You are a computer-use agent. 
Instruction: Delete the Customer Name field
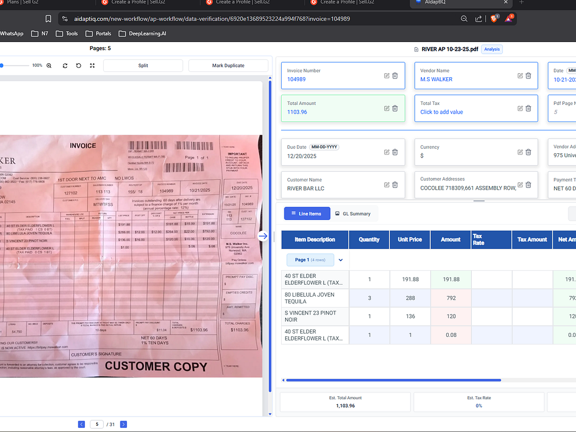395,185
